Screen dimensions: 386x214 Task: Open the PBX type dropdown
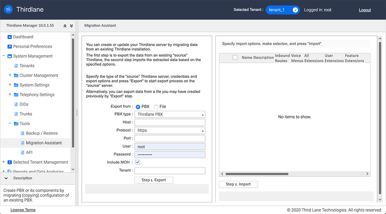(x=170, y=114)
